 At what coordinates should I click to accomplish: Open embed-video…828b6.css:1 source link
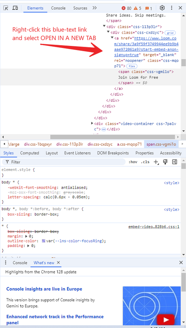pyautogui.click(x=154, y=227)
